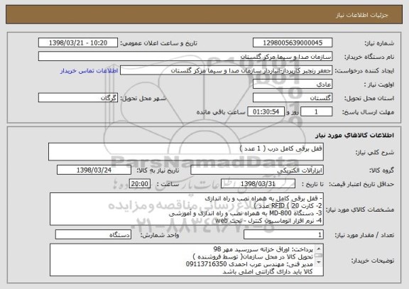
Task: Click the label شهر محل تحویل
Action: 143,98
